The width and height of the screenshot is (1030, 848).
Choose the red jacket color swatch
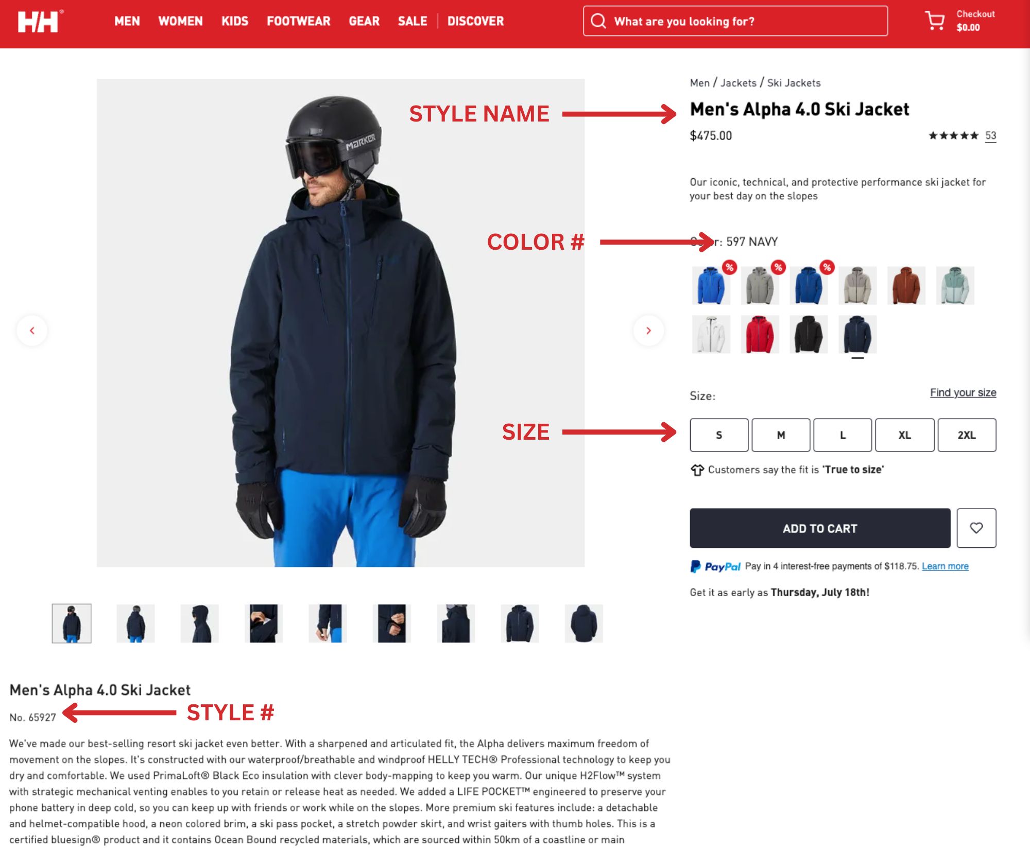click(x=760, y=335)
